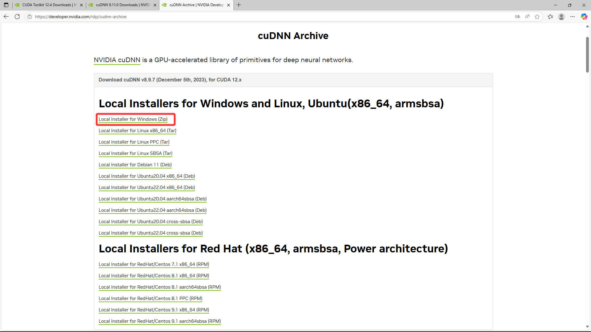Download Local Installer for Linux SBSA (Tar)
Image resolution: width=591 pixels, height=332 pixels.
(x=135, y=153)
